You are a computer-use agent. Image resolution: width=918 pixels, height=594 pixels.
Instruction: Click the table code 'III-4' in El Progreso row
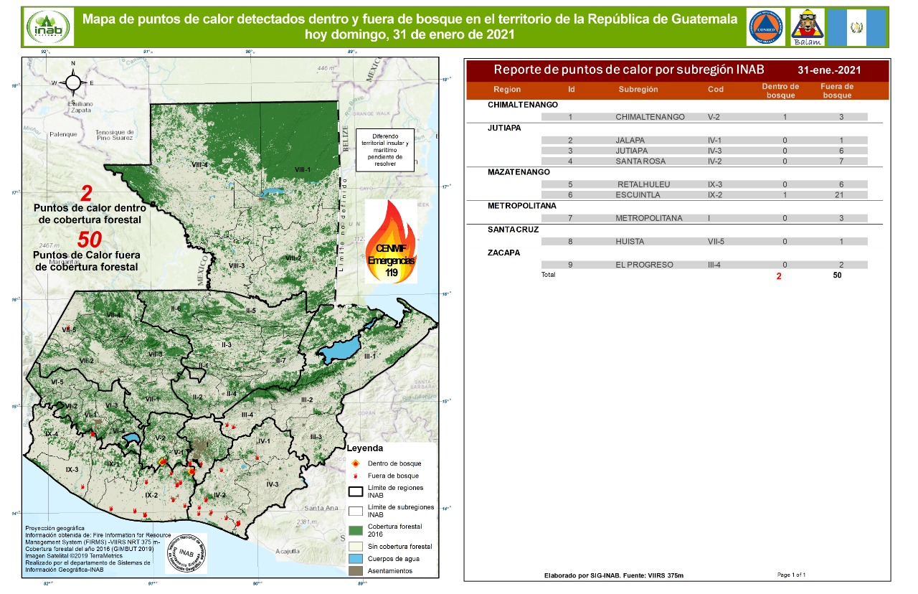[715, 265]
